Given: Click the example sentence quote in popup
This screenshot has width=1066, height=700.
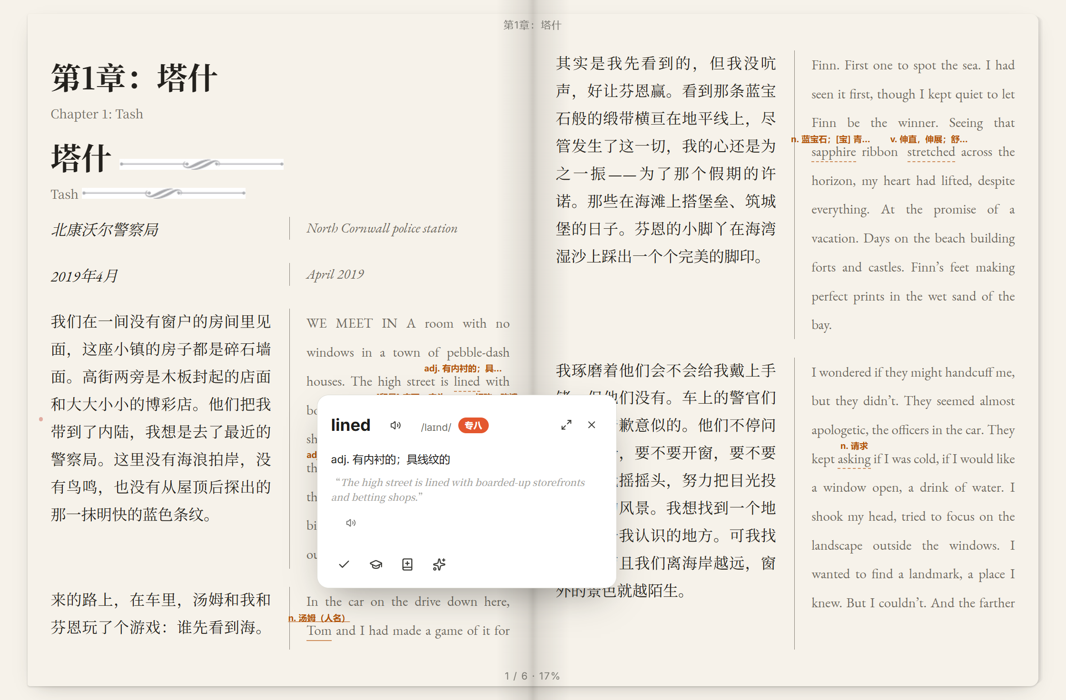Looking at the screenshot, I should (458, 490).
